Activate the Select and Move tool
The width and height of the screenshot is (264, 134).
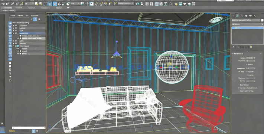pos(55,4)
